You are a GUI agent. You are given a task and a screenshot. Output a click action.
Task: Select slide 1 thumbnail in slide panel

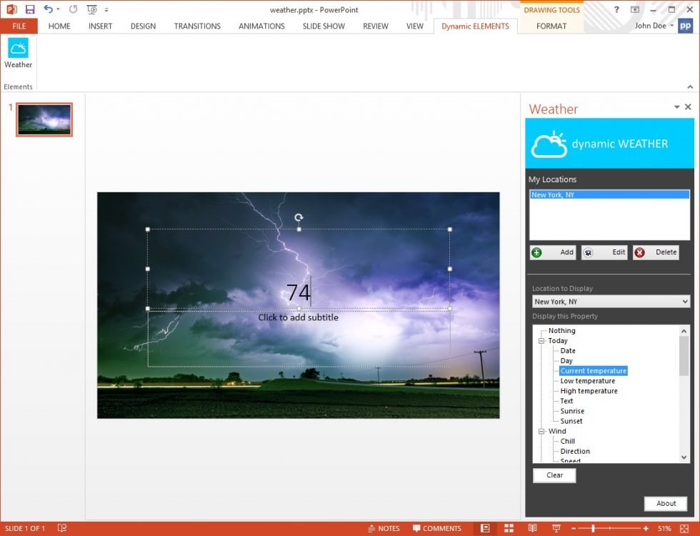coord(44,119)
